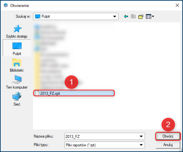Click the Otwórz button
183x152 pixels.
pyautogui.click(x=168, y=136)
